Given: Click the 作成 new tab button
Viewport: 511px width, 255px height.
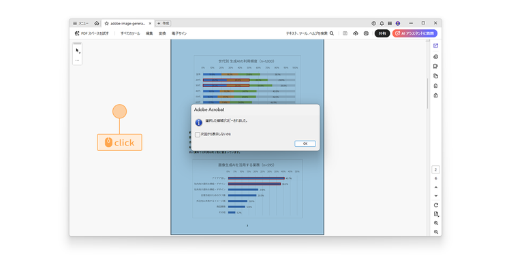Looking at the screenshot, I should tap(164, 23).
